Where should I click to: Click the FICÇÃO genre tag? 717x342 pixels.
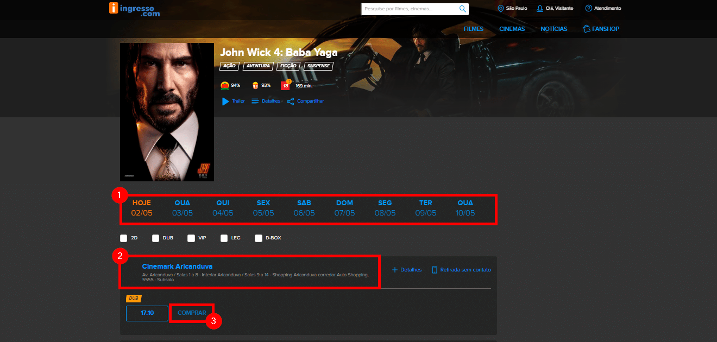pos(288,66)
